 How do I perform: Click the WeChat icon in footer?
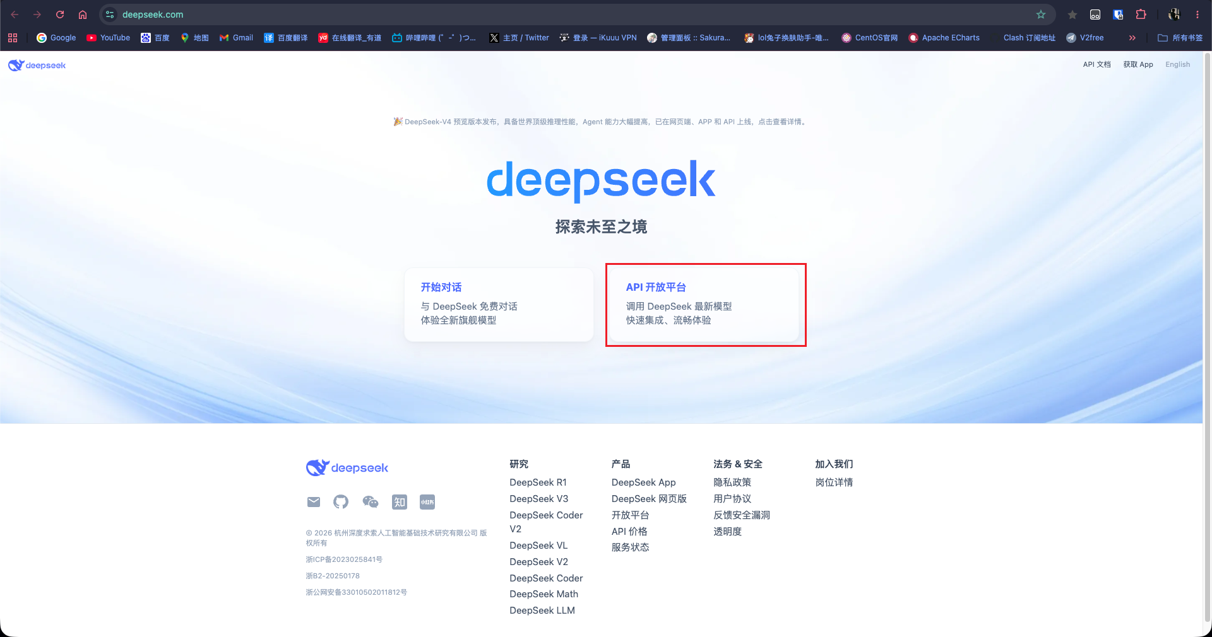pyautogui.click(x=371, y=502)
